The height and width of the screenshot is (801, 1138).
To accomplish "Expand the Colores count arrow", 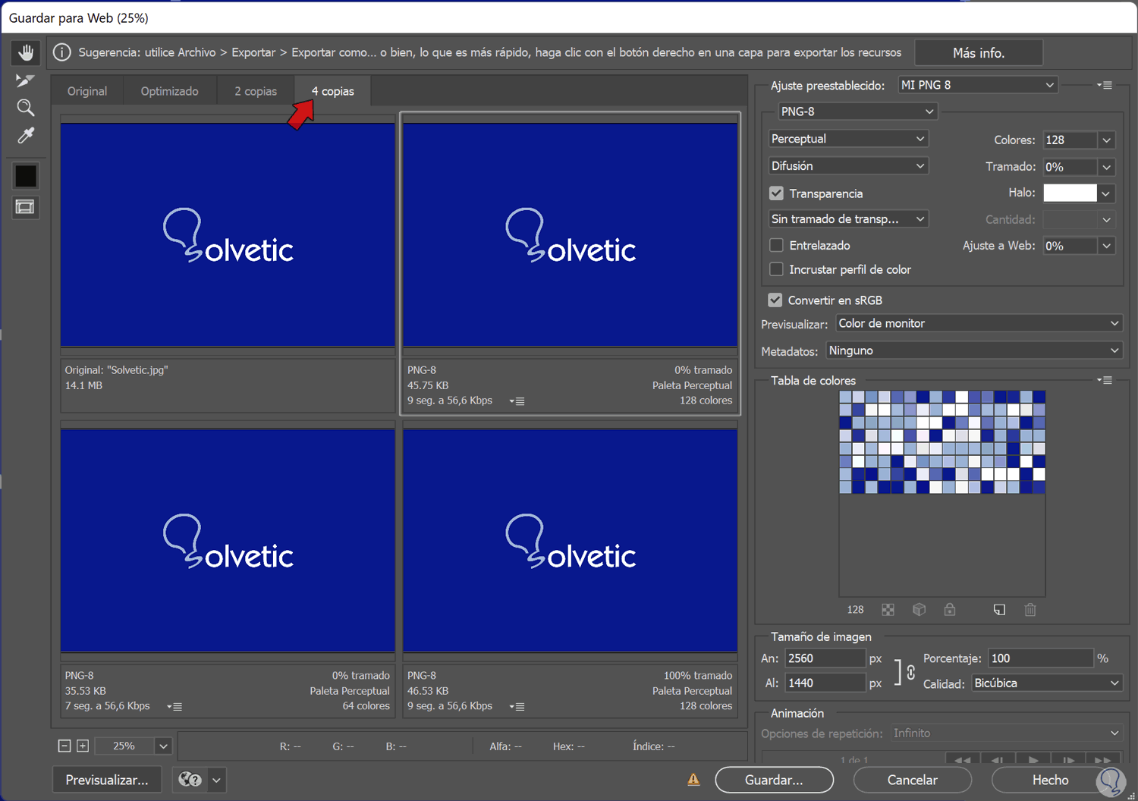I will click(x=1106, y=140).
